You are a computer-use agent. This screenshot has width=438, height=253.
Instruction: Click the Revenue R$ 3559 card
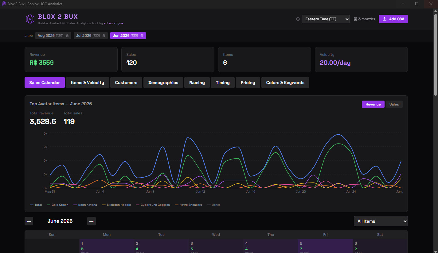(71, 59)
